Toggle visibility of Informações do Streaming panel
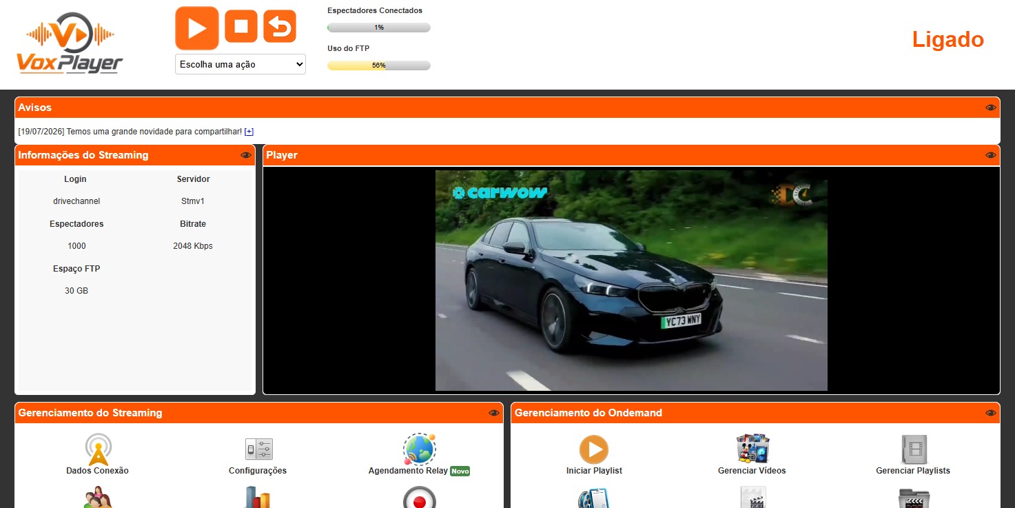 [246, 155]
